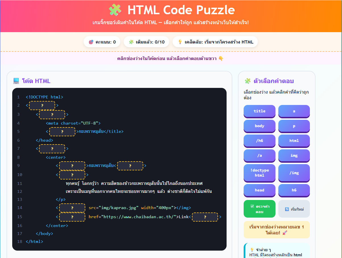This screenshot has height=258, width=342.
Task: Pick the "h6" answer button
Action: coord(294,190)
